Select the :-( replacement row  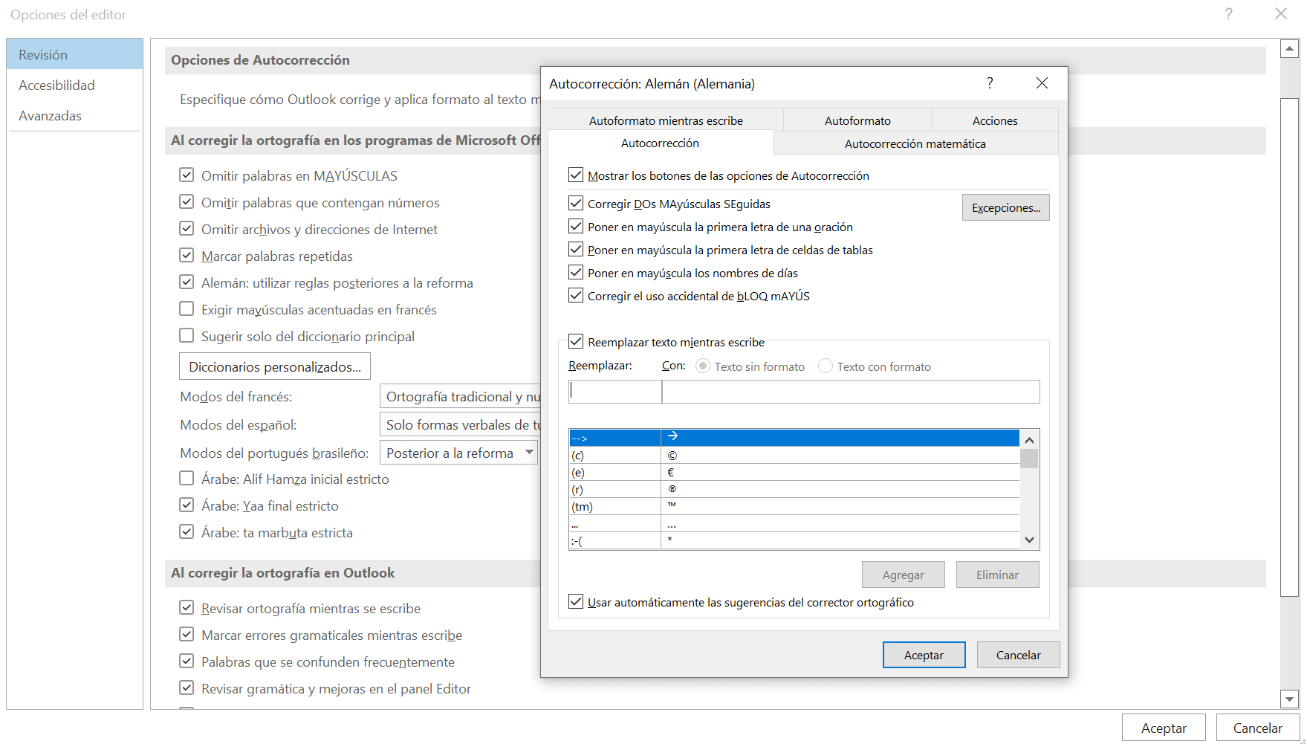(x=794, y=541)
